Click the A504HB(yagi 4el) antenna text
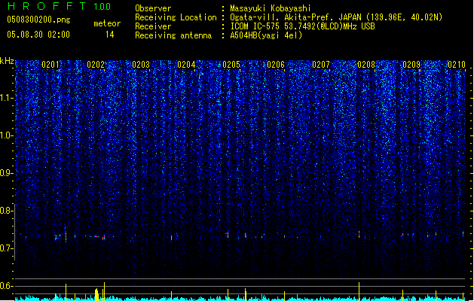Image resolution: width=474 pixels, height=301 pixels. click(x=266, y=35)
